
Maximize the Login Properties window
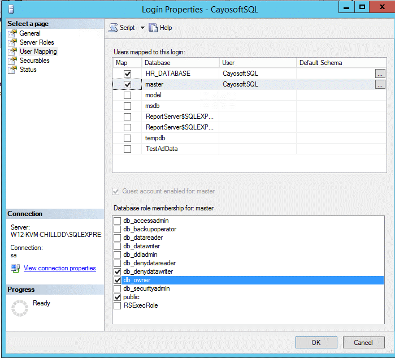(362, 7)
